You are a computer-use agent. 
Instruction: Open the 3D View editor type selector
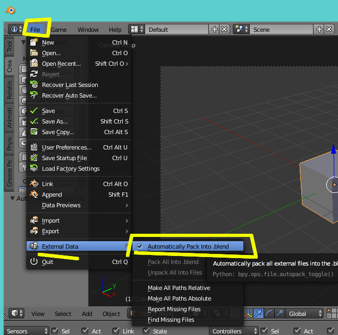[16, 313]
